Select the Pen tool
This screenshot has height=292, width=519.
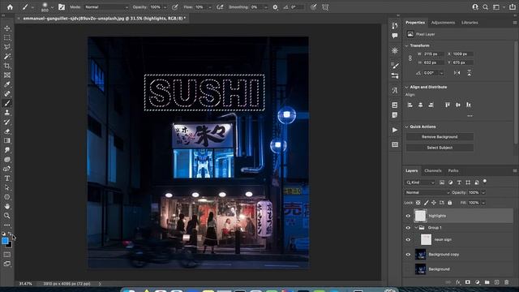click(7, 169)
